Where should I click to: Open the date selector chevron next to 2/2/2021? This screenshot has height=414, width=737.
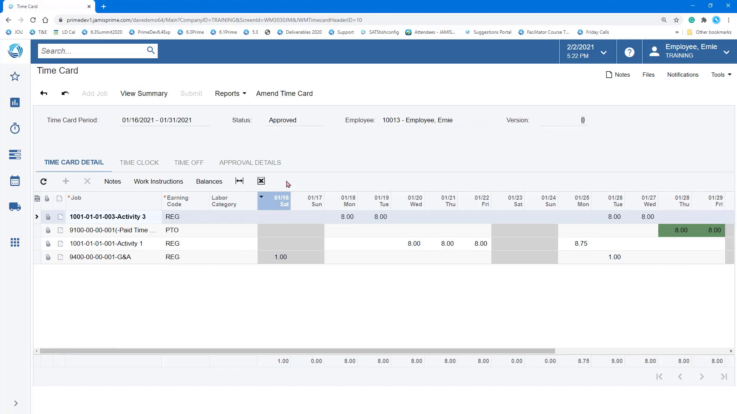point(603,52)
